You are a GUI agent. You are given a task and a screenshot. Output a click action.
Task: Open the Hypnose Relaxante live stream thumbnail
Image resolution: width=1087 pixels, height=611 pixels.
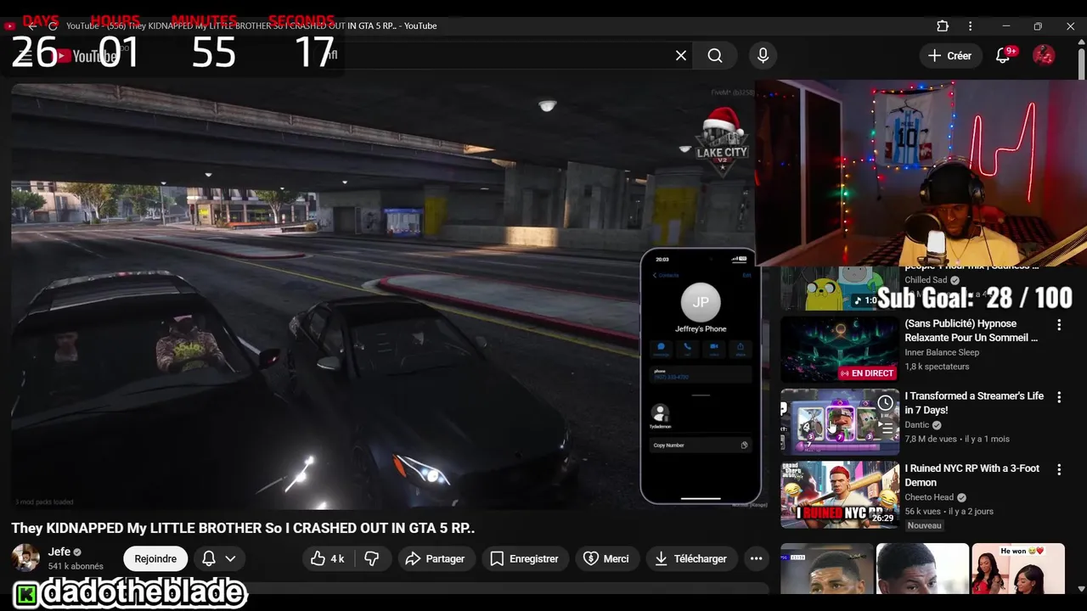click(840, 350)
